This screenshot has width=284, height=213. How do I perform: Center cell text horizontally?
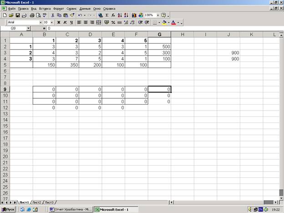tap(86, 22)
